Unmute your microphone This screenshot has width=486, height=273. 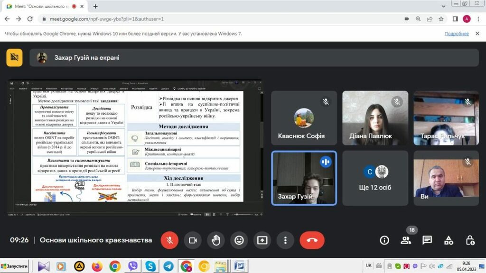[x=169, y=240]
